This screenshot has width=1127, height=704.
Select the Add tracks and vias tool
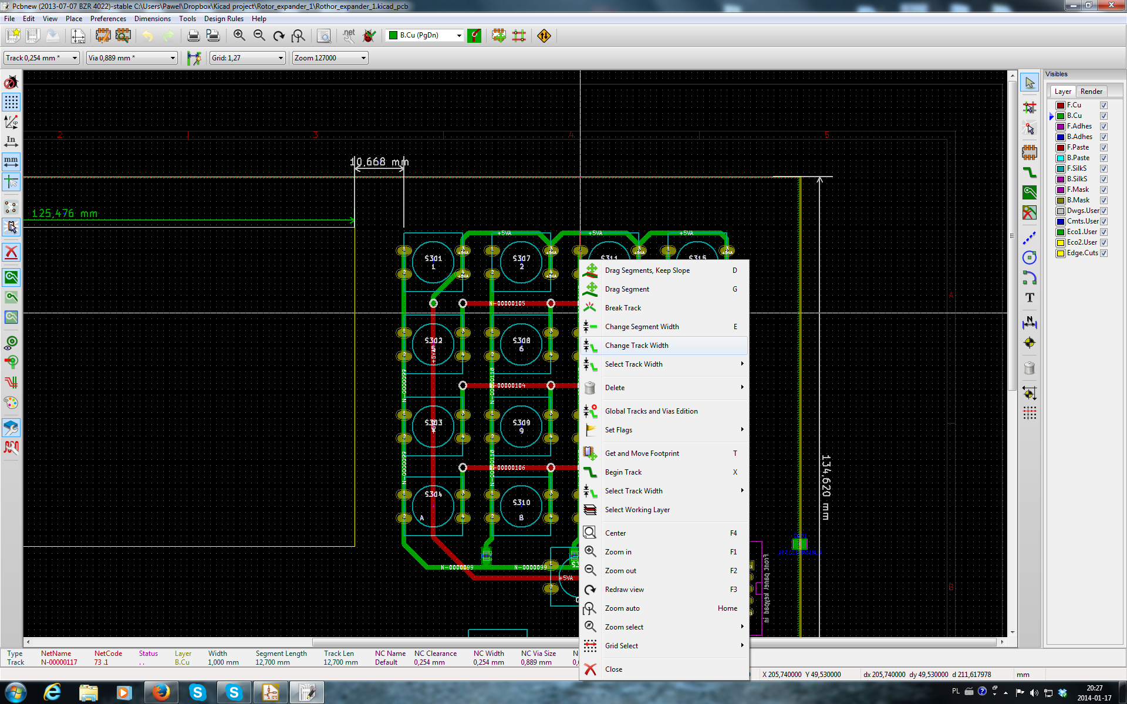[1029, 172]
